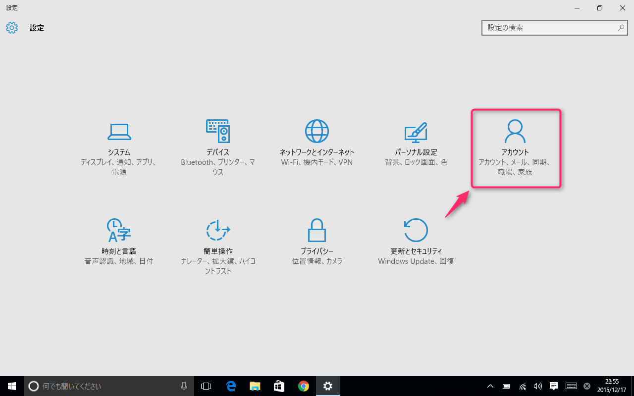
Task: Open 時刻と言語 time and language icon
Action: point(119,230)
